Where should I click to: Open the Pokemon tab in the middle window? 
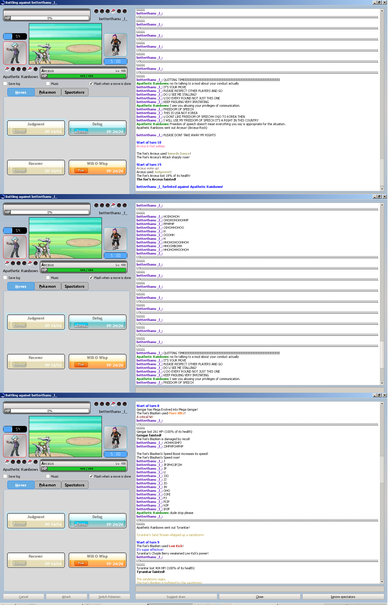pyautogui.click(x=48, y=286)
